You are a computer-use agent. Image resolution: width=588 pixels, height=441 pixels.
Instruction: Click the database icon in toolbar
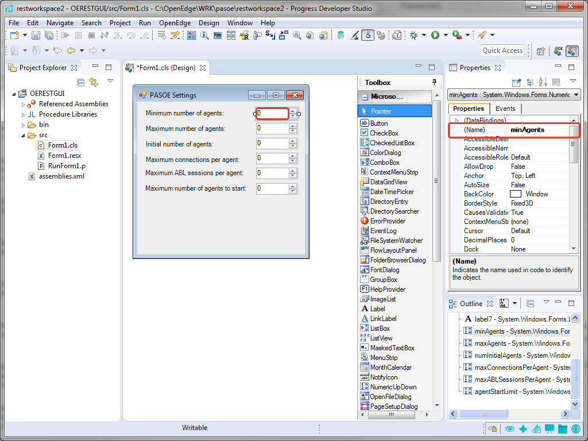[341, 35]
